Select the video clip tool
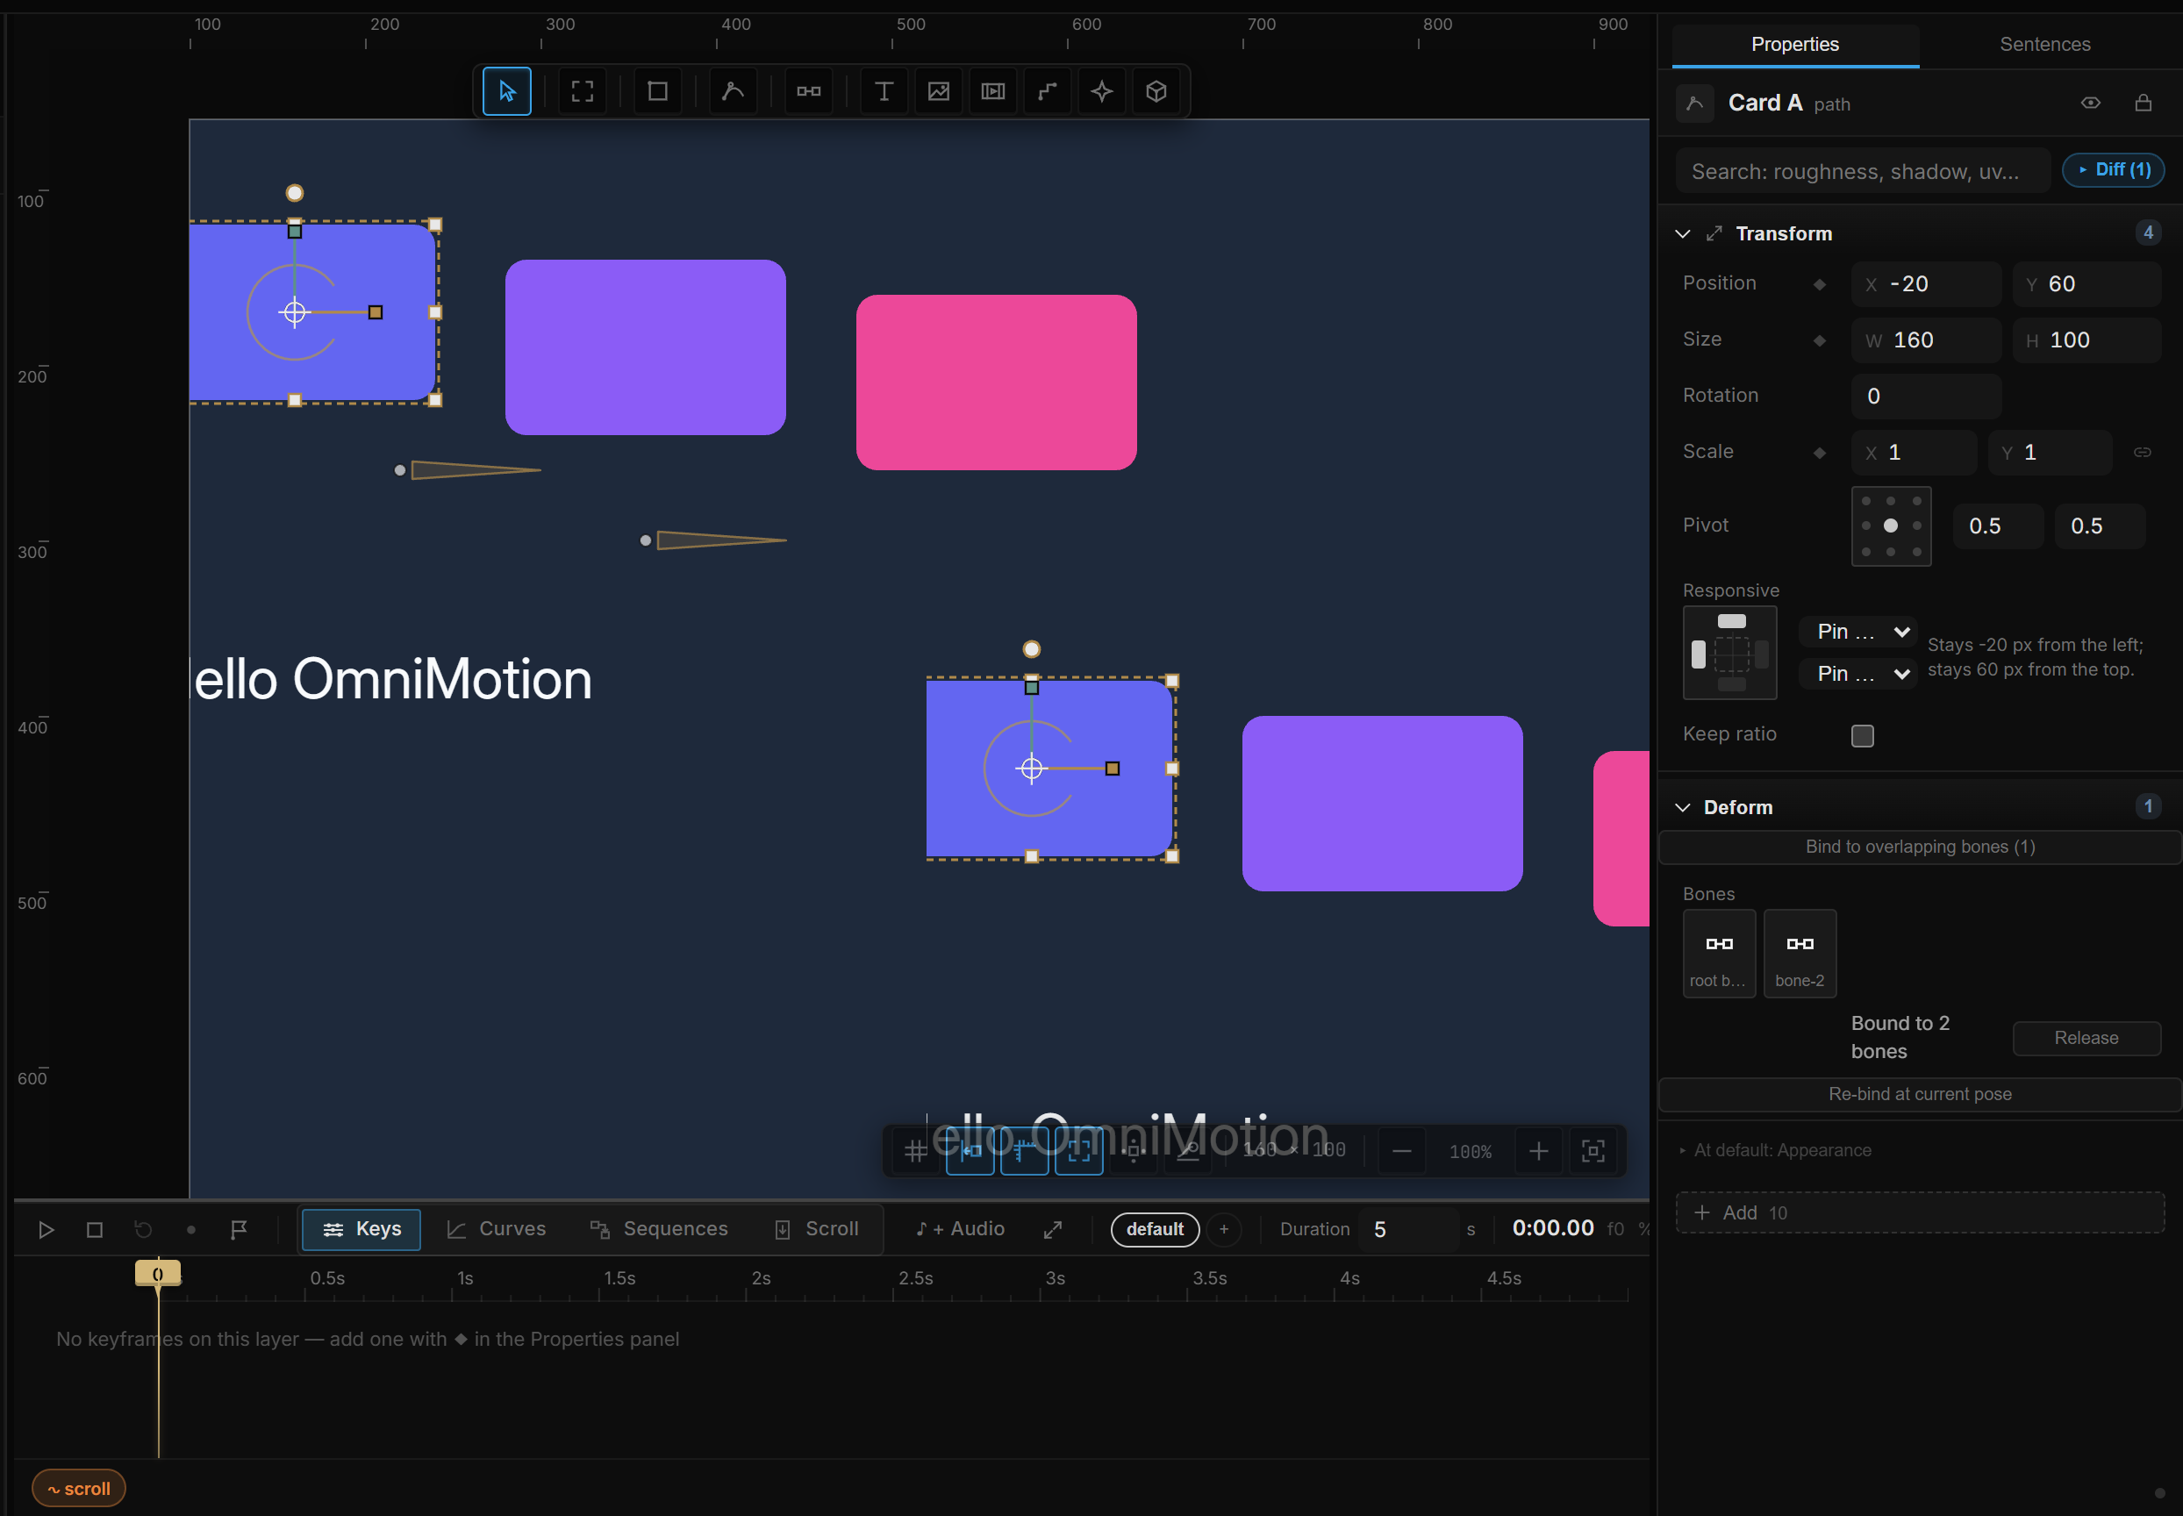The height and width of the screenshot is (1516, 2183). [x=992, y=91]
